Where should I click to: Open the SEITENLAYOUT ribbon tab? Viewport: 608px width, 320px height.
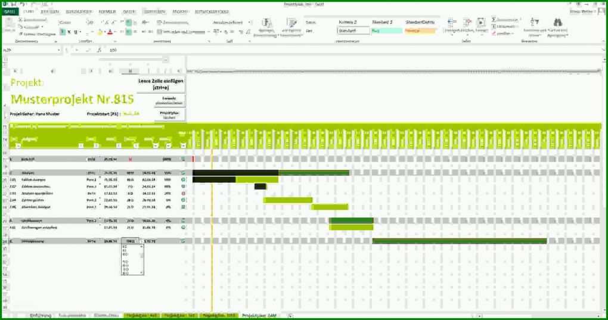pyautogui.click(x=79, y=12)
